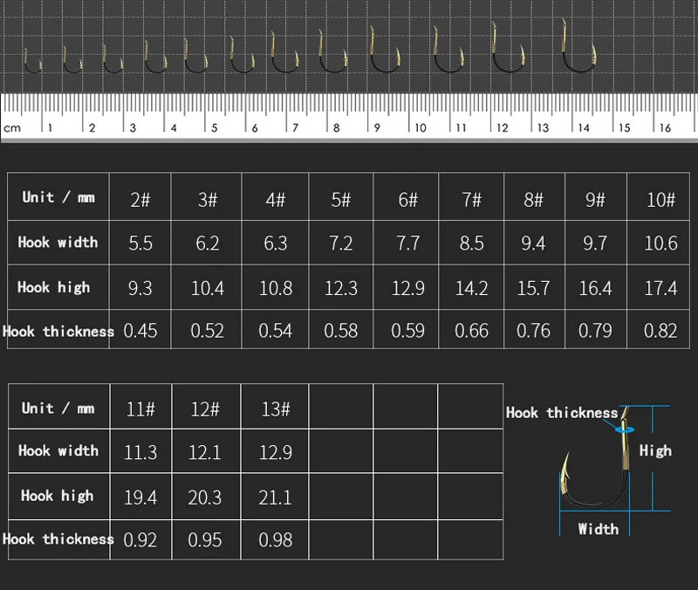Select the 5# size column header
This screenshot has height=590, width=698.
[341, 200]
